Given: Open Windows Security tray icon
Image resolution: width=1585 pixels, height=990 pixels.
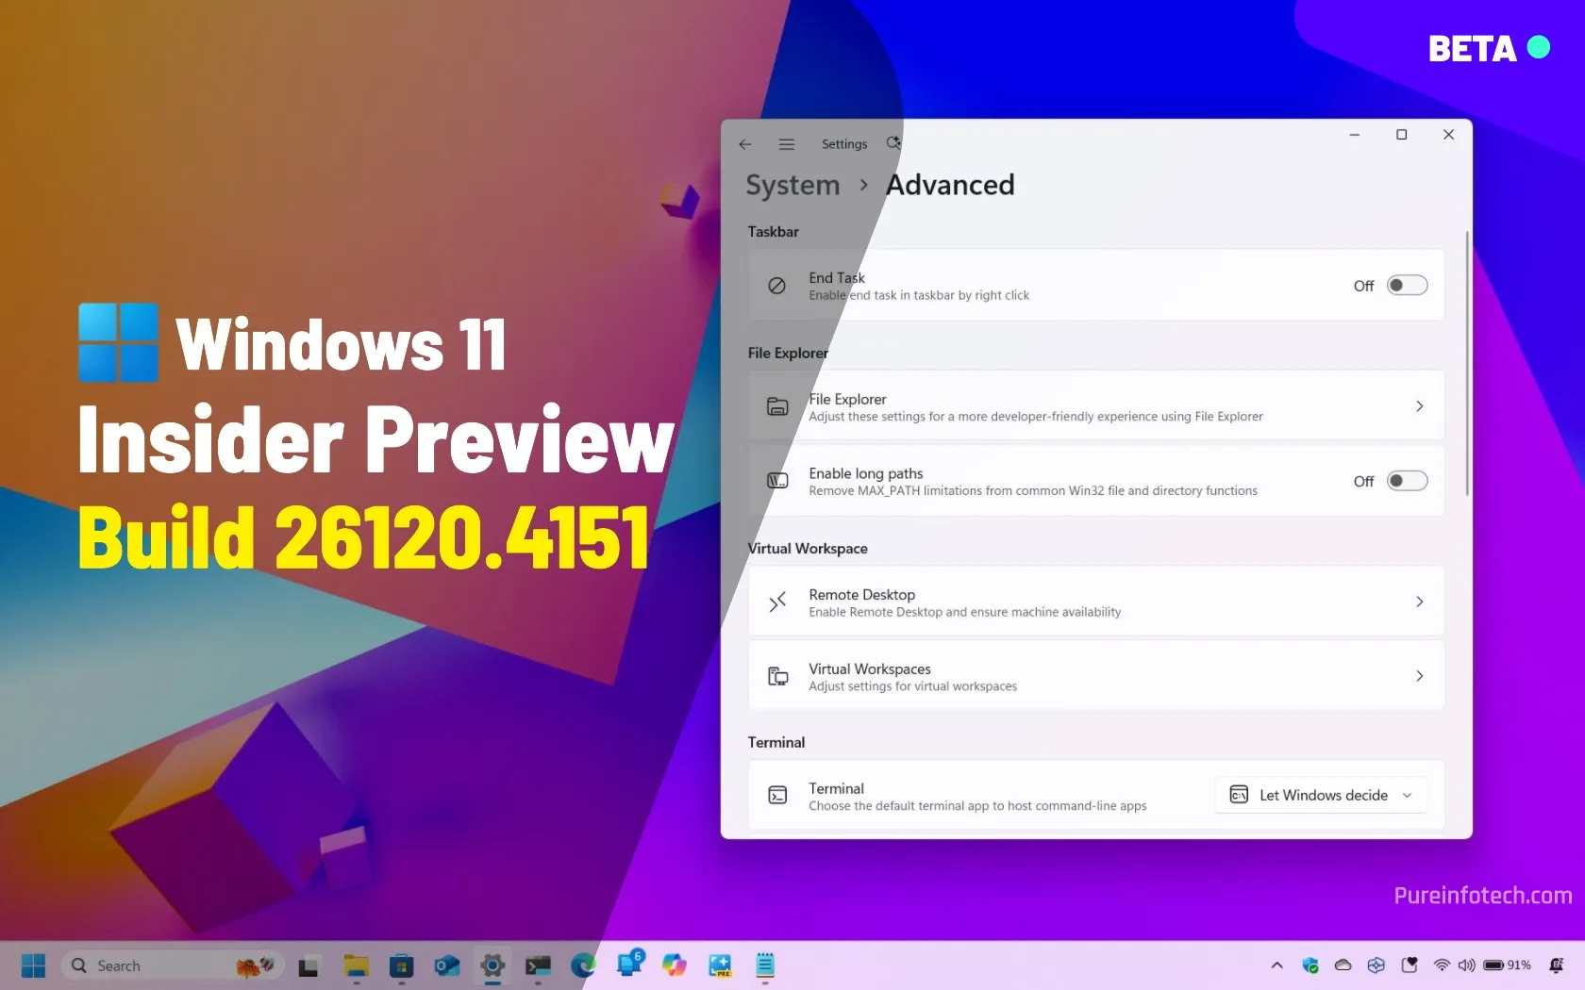Looking at the screenshot, I should pyautogui.click(x=1310, y=965).
